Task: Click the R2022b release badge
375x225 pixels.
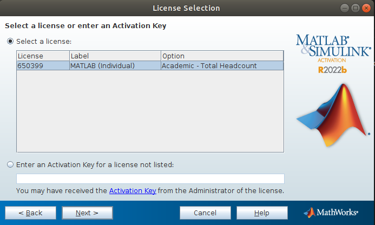Action: point(332,70)
